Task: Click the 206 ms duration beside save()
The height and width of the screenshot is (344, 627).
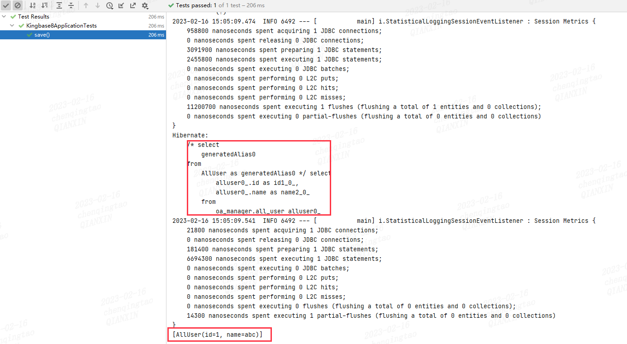Action: tap(156, 35)
